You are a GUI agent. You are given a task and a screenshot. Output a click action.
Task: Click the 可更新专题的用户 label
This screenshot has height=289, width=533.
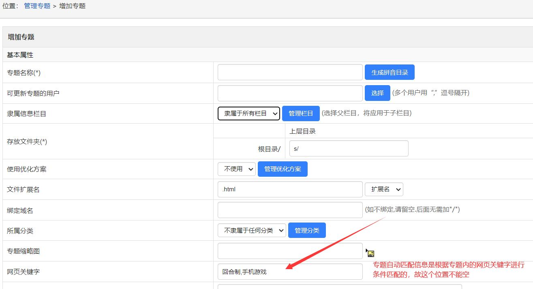pyautogui.click(x=33, y=93)
